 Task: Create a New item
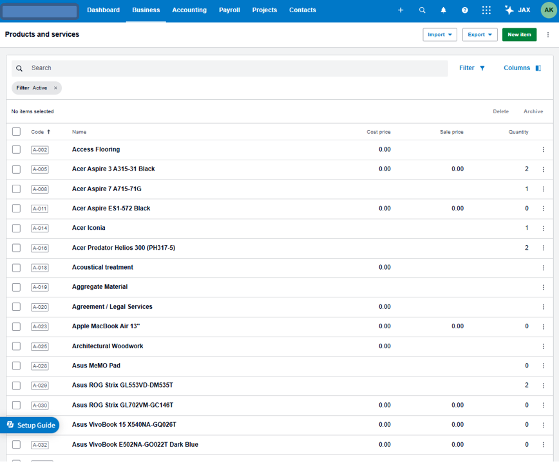click(519, 35)
